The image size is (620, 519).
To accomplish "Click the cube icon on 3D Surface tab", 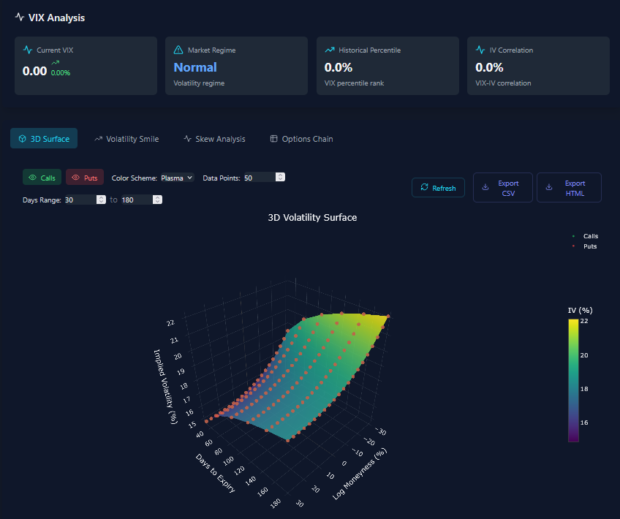I will 23,139.
